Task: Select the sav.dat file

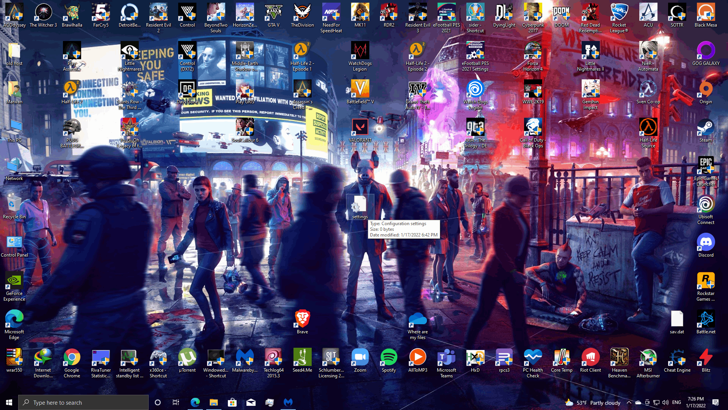Action: click(677, 322)
